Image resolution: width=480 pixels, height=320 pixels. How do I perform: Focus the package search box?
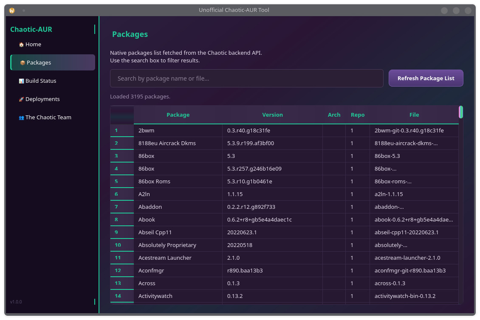(x=246, y=79)
